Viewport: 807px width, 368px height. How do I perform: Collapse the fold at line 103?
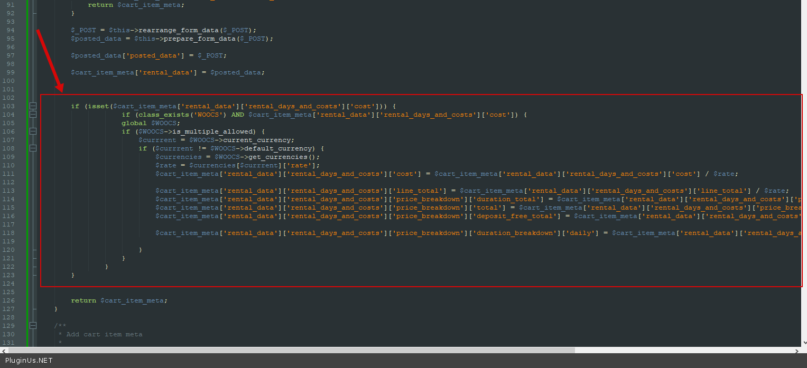(33, 106)
